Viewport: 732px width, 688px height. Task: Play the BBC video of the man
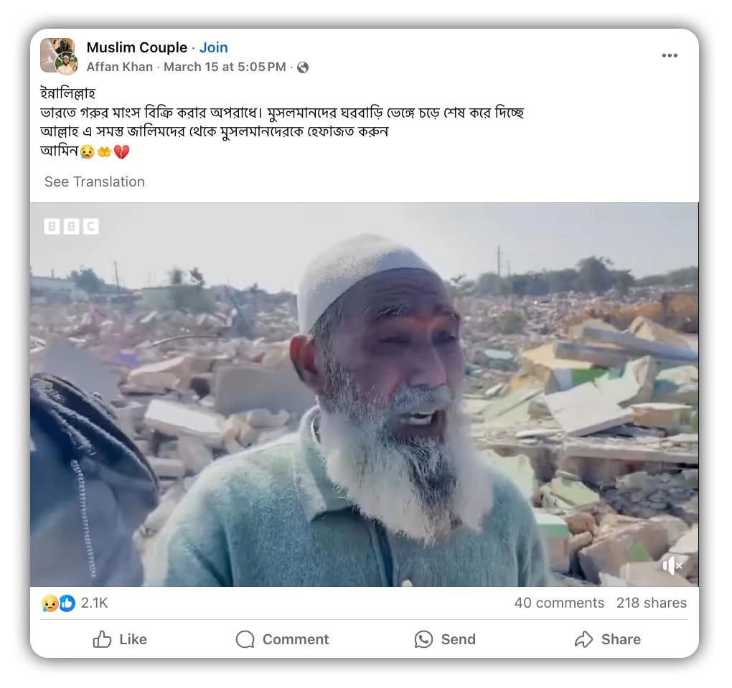[x=364, y=395]
